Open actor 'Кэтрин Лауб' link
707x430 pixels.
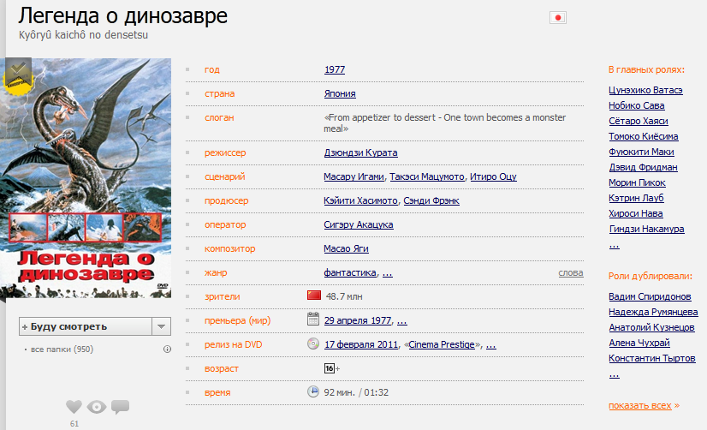[x=636, y=198]
